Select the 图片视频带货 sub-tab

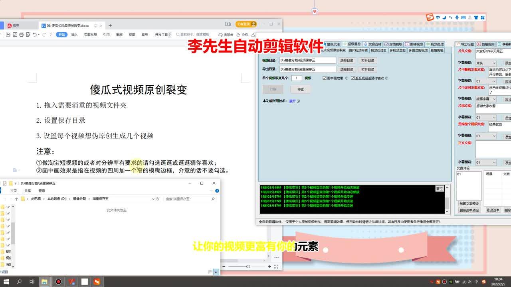[x=358, y=51]
